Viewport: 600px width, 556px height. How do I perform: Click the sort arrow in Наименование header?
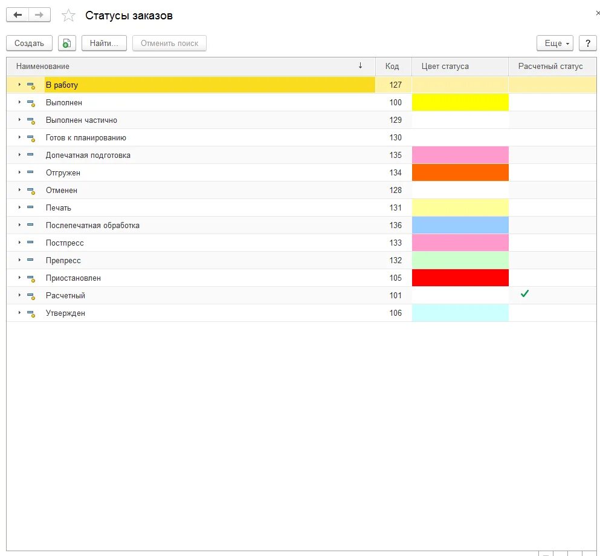pyautogui.click(x=360, y=66)
